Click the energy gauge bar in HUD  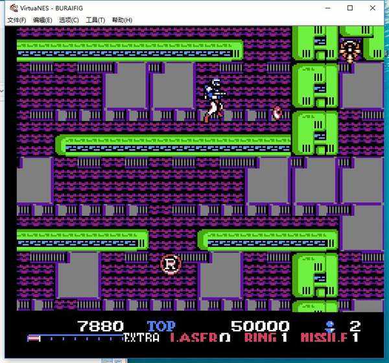pos(76,338)
